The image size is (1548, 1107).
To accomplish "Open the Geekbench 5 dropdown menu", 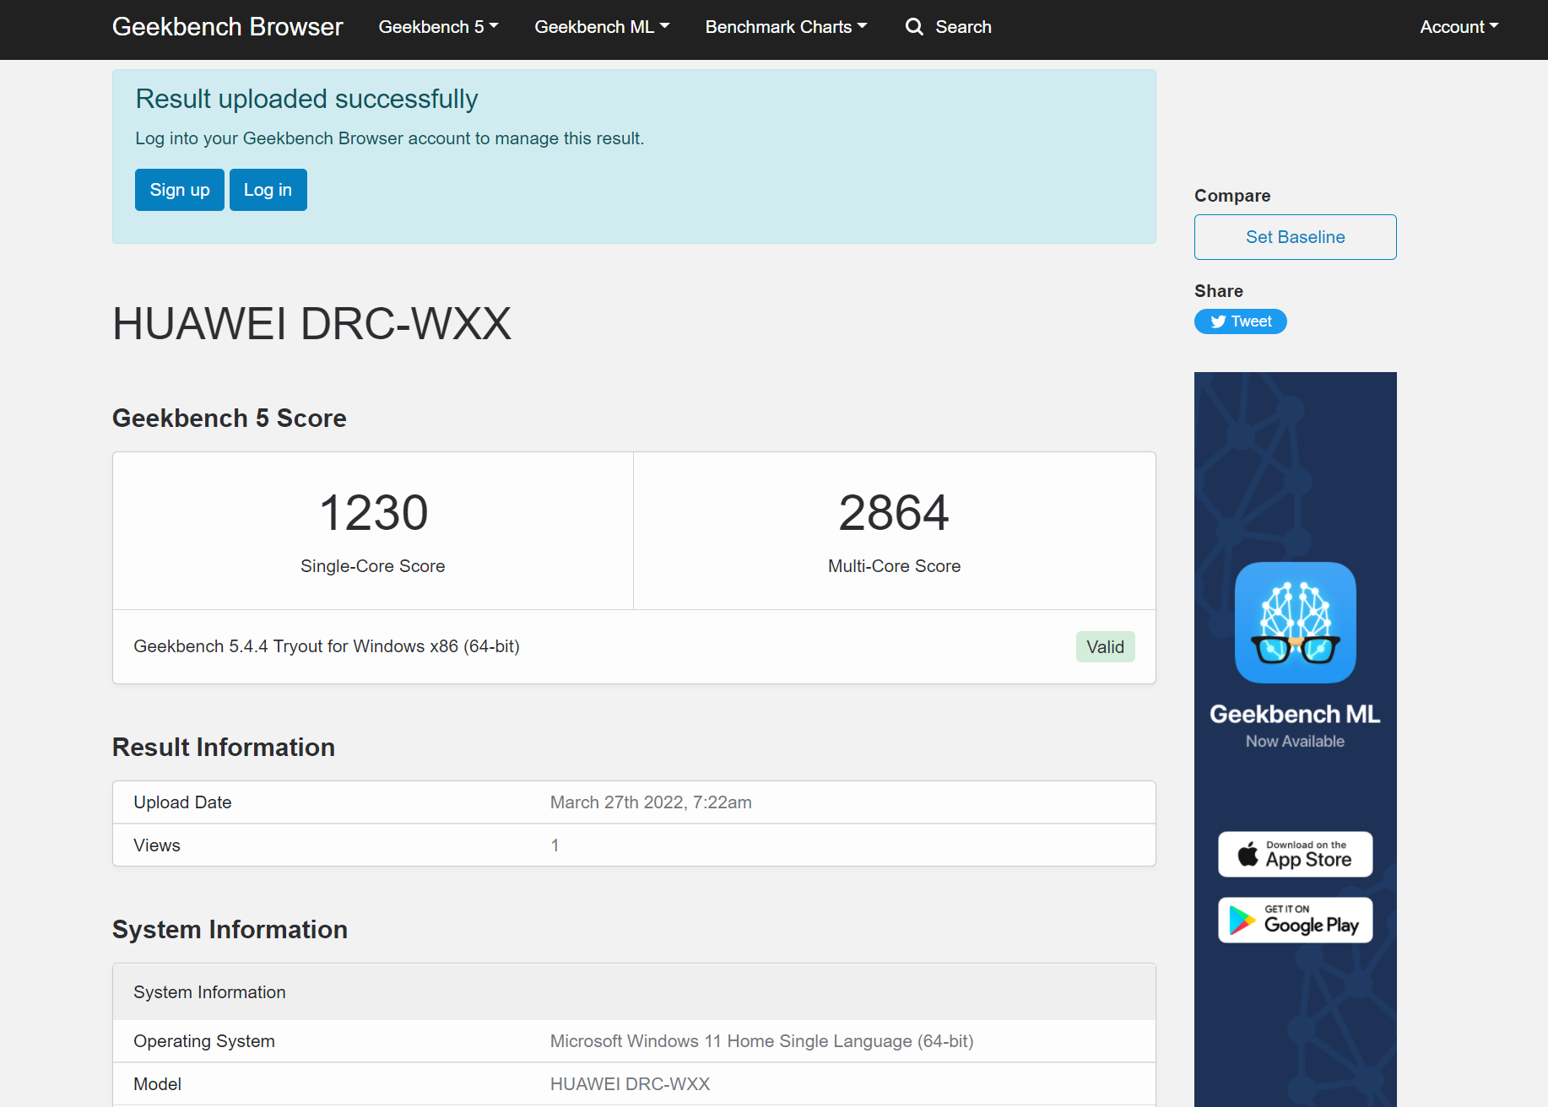I will 438,27.
